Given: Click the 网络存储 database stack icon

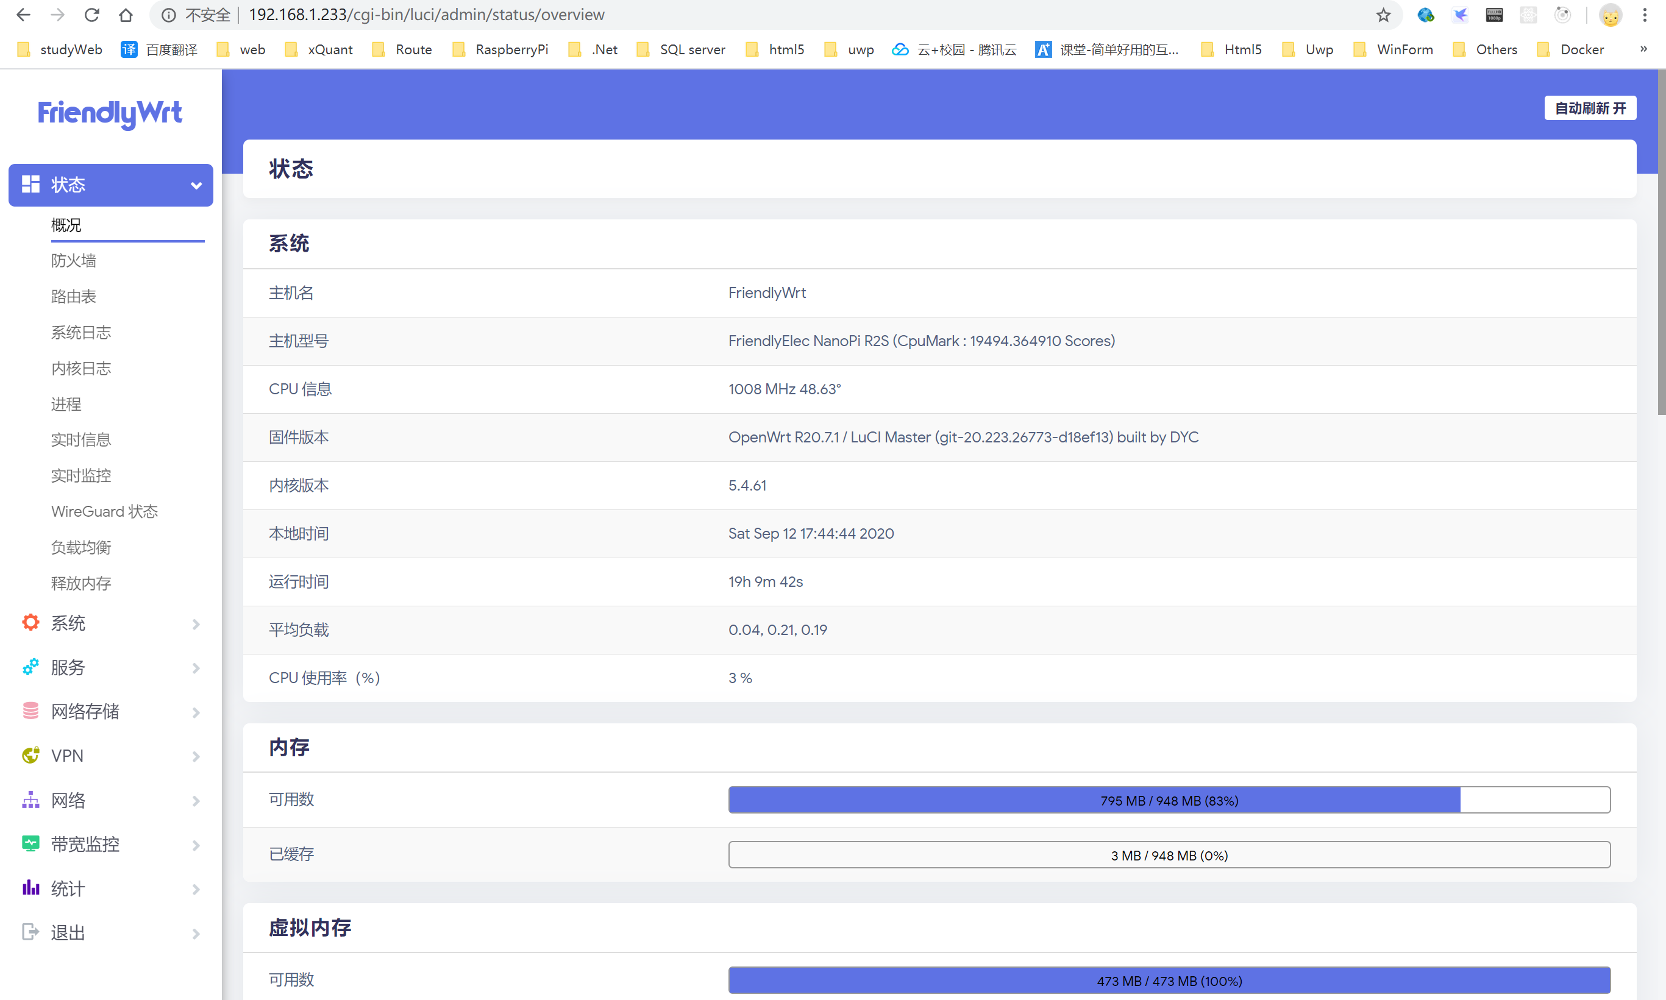Looking at the screenshot, I should [30, 711].
